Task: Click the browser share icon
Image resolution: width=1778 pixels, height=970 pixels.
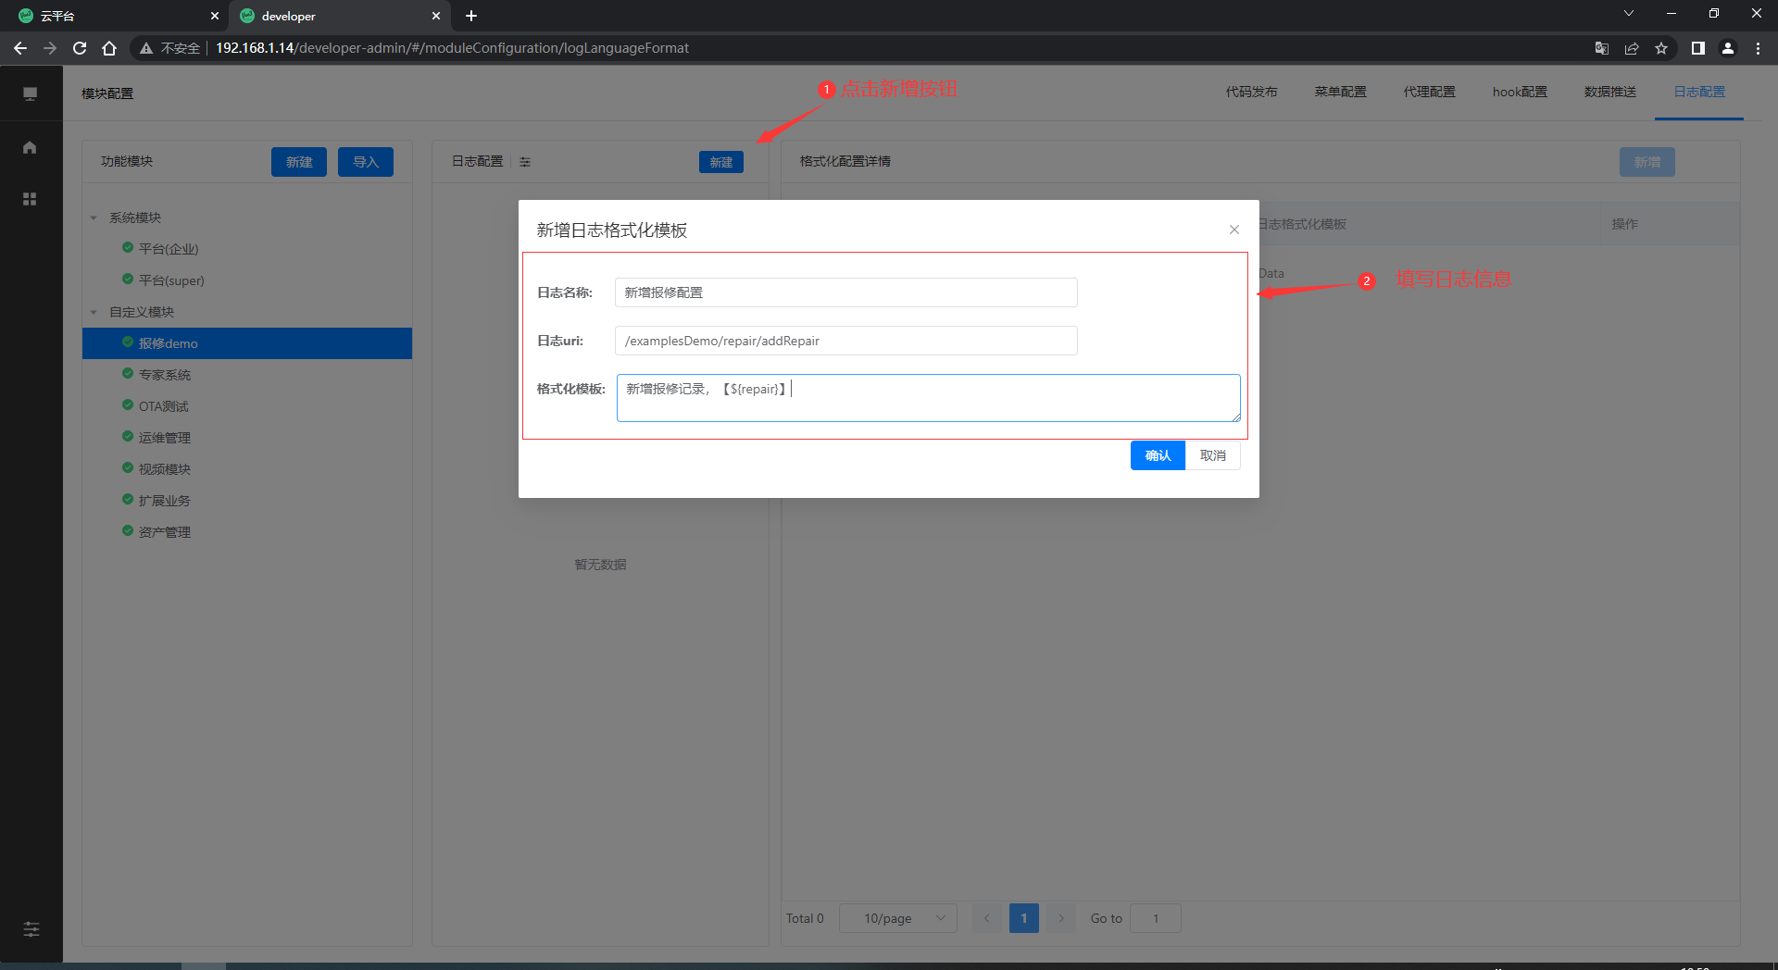Action: 1632,48
